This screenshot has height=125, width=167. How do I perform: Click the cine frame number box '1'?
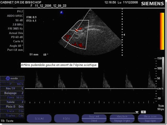coord(143,112)
